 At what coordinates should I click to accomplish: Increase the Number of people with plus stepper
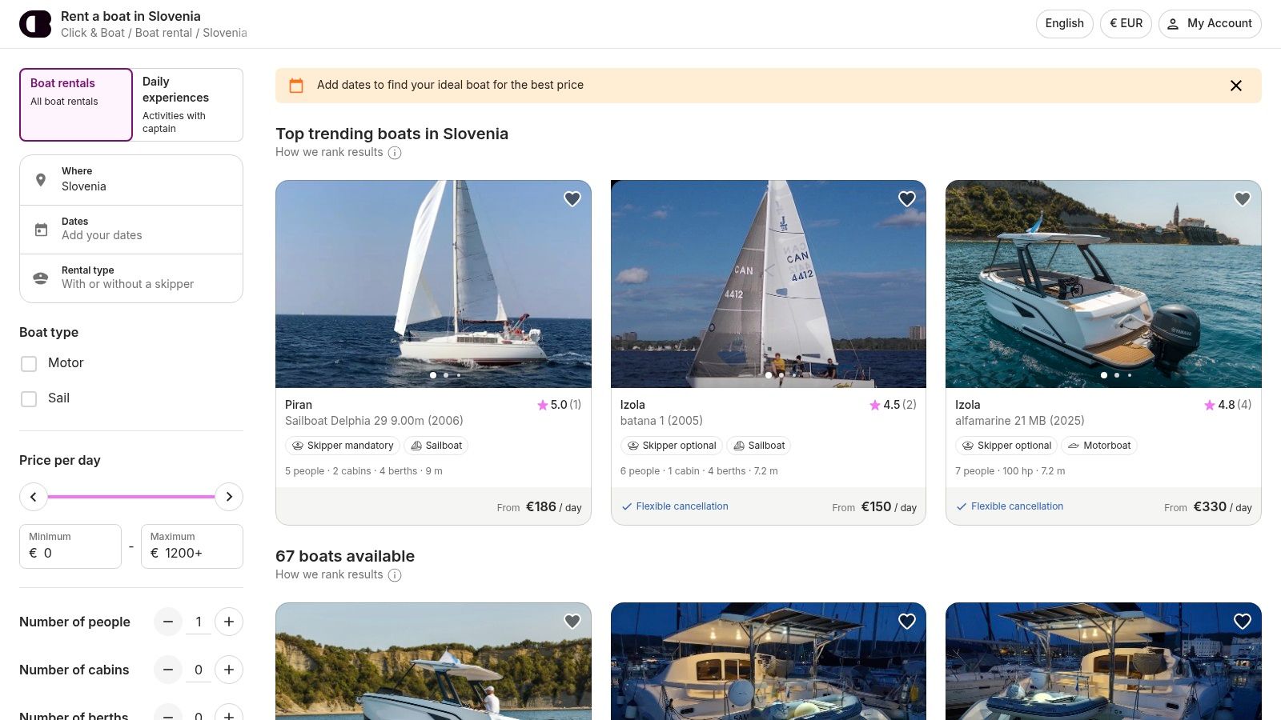[x=229, y=622]
